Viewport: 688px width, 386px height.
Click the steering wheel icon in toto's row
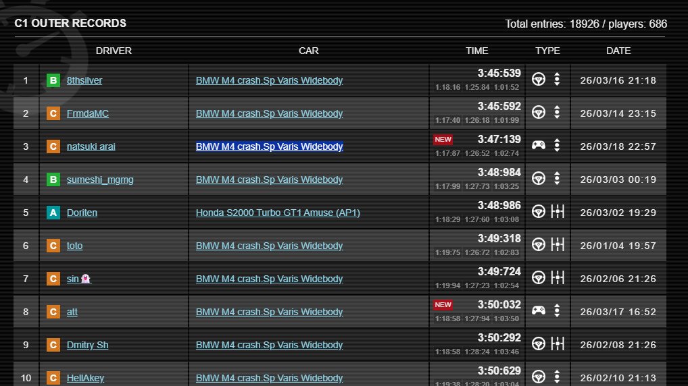(x=539, y=244)
